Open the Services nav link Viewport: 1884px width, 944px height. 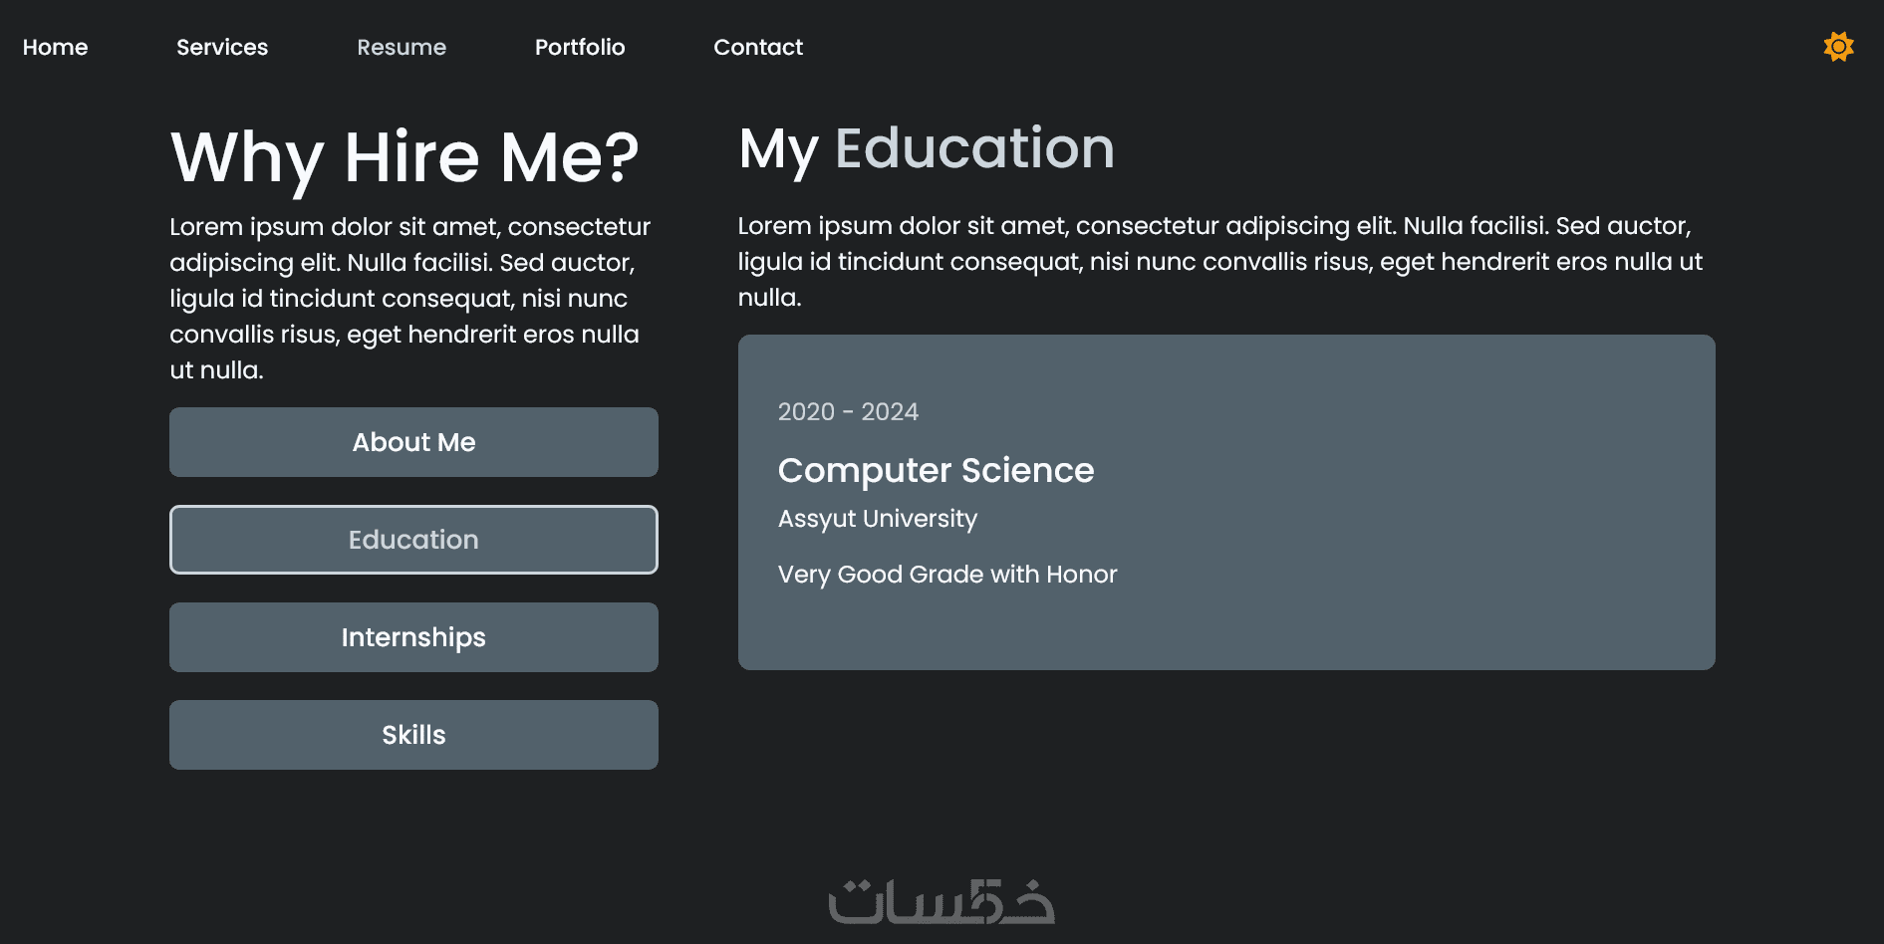coord(222,47)
